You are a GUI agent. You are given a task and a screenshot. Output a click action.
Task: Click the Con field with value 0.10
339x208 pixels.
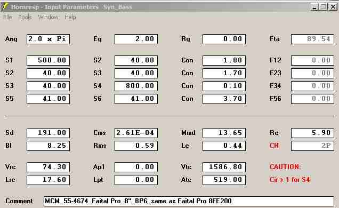point(224,86)
